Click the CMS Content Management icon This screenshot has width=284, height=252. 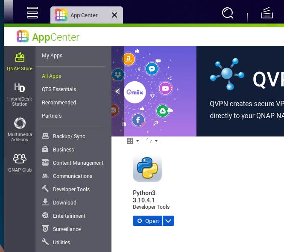pos(45,163)
